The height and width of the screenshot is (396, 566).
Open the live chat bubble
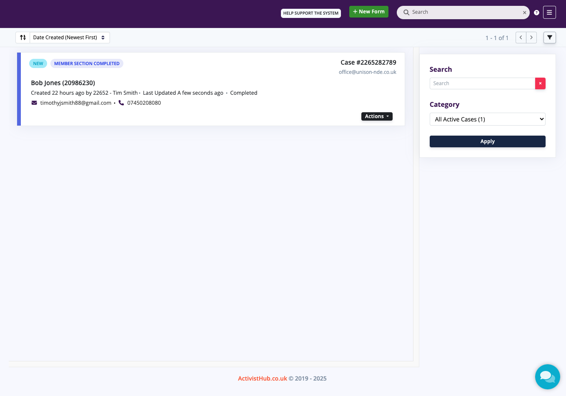tap(547, 376)
